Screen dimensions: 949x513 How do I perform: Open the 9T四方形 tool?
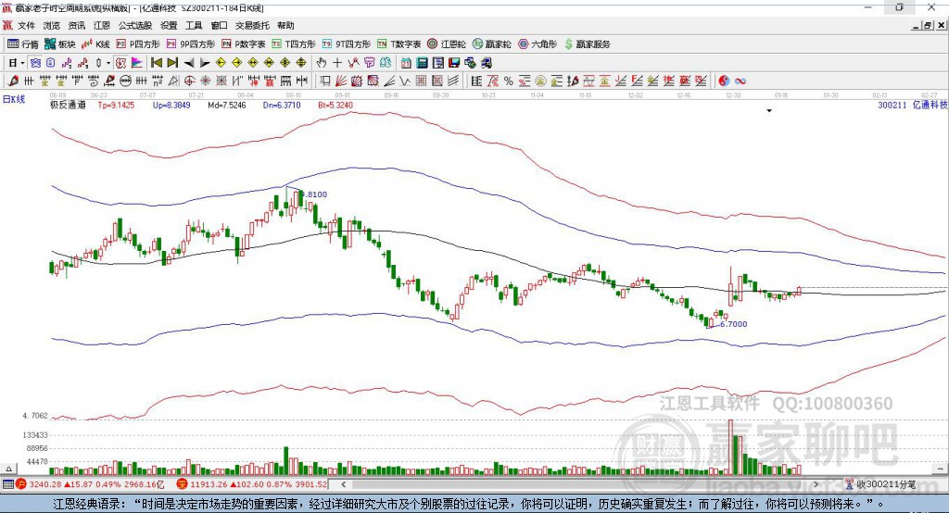tap(347, 44)
